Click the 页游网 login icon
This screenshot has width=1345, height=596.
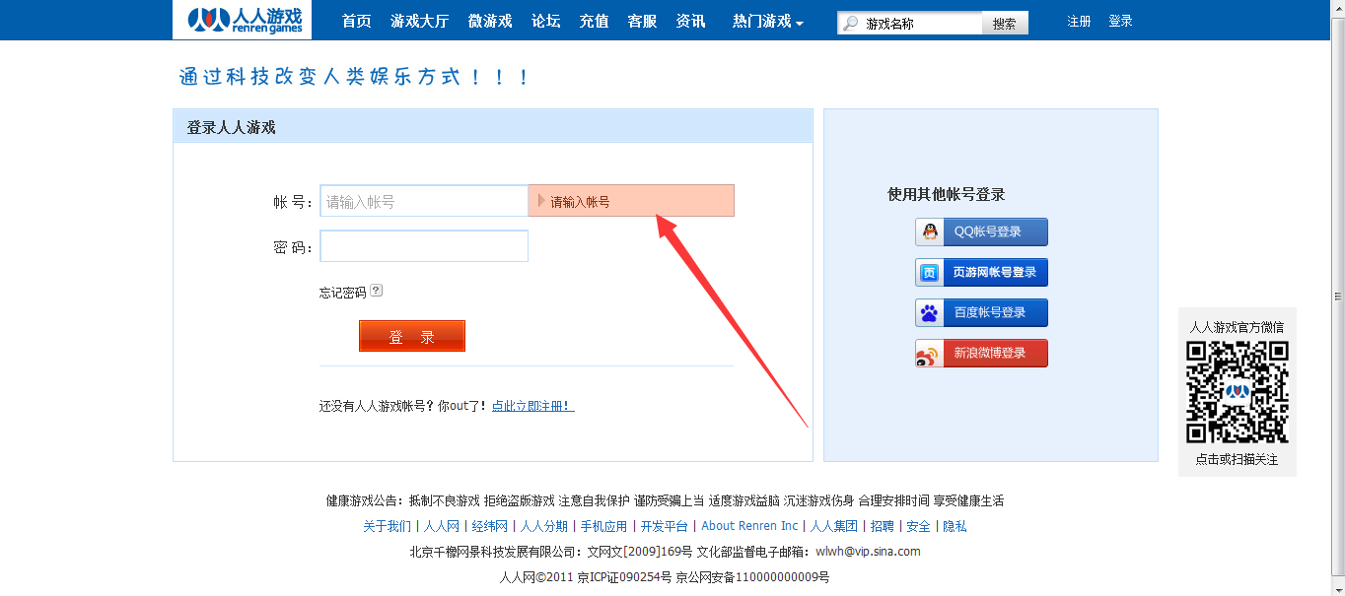click(x=930, y=273)
